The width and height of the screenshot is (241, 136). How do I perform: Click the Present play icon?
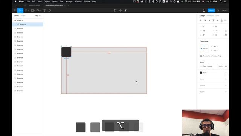click(218, 11)
